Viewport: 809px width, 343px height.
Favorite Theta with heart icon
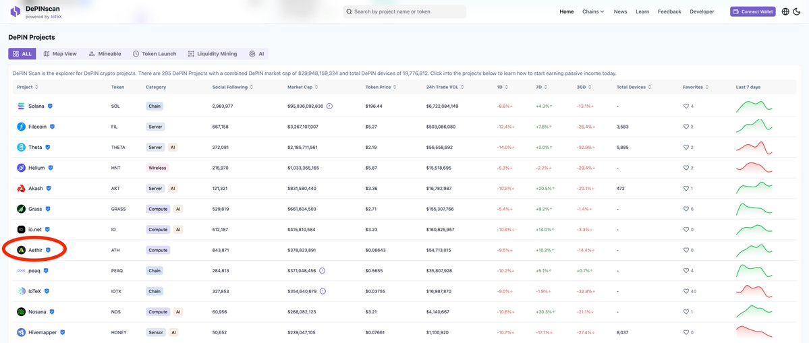click(686, 148)
